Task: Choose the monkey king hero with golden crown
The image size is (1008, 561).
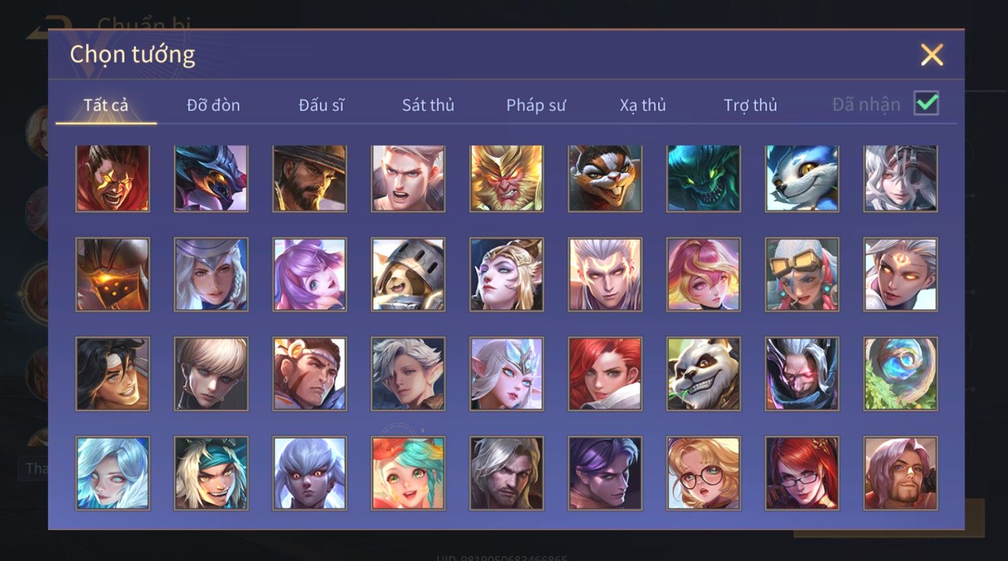Action: pos(507,178)
